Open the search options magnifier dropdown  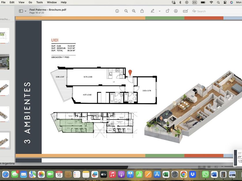(194, 11)
